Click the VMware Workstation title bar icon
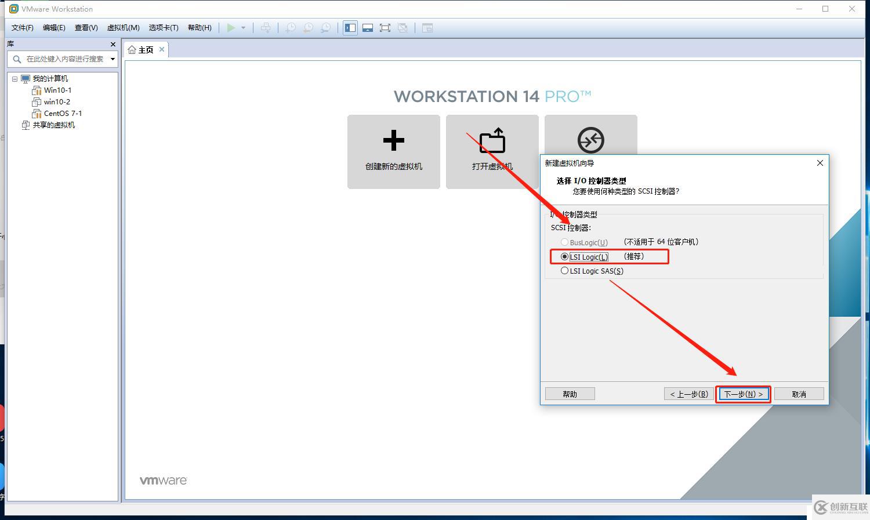 click(14, 9)
